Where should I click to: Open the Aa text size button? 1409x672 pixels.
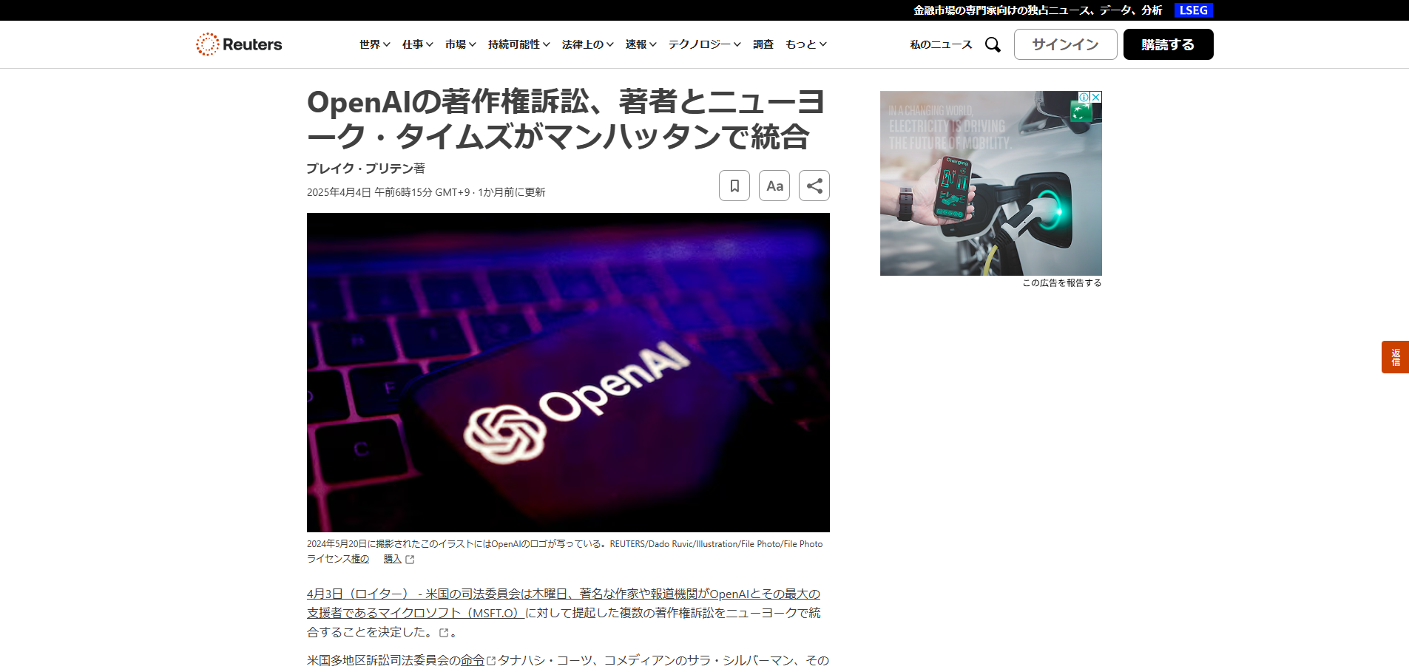click(774, 186)
